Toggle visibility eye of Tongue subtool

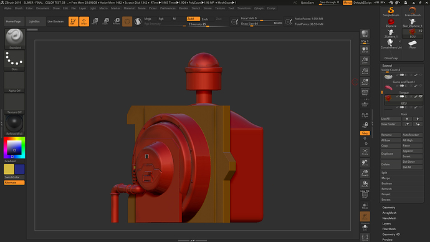tap(421, 86)
